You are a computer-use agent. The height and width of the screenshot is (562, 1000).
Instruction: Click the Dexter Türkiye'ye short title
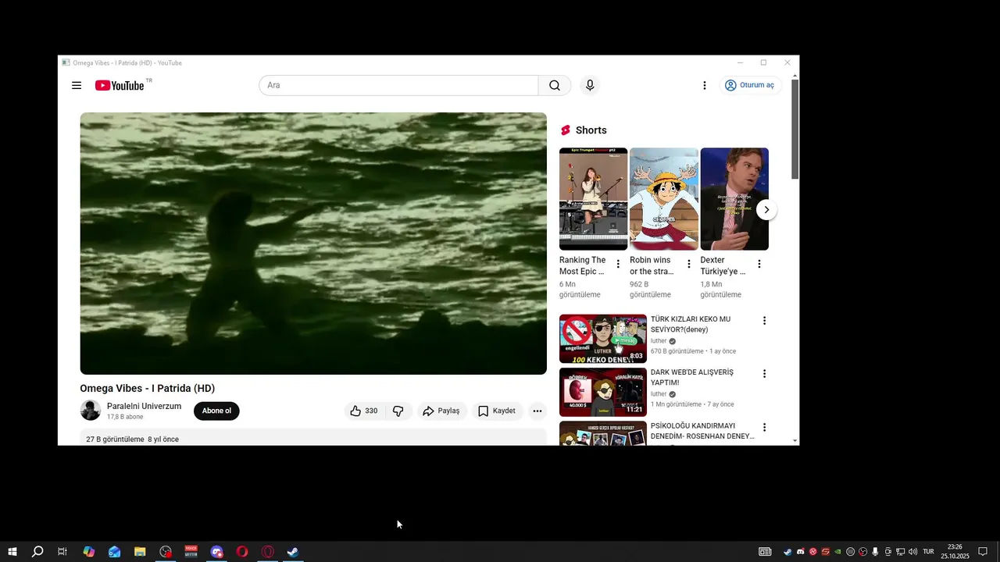[x=723, y=265]
